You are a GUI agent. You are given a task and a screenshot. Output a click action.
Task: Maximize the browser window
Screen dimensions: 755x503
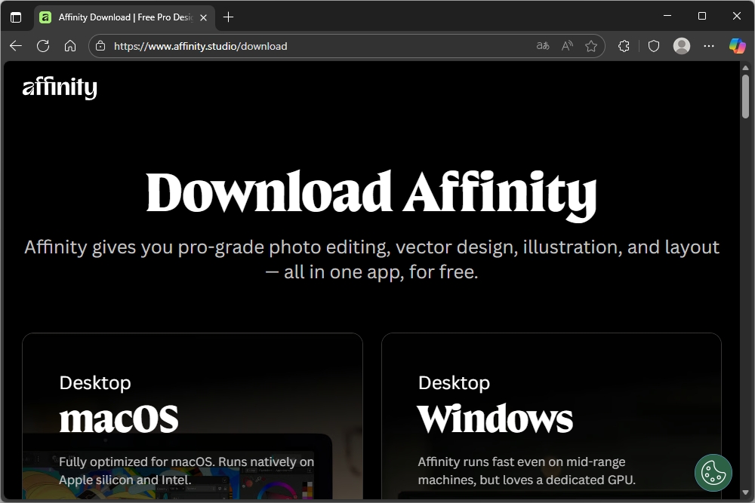pyautogui.click(x=702, y=16)
